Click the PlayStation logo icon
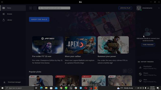161x90 pixels. pyautogui.click(x=140, y=67)
